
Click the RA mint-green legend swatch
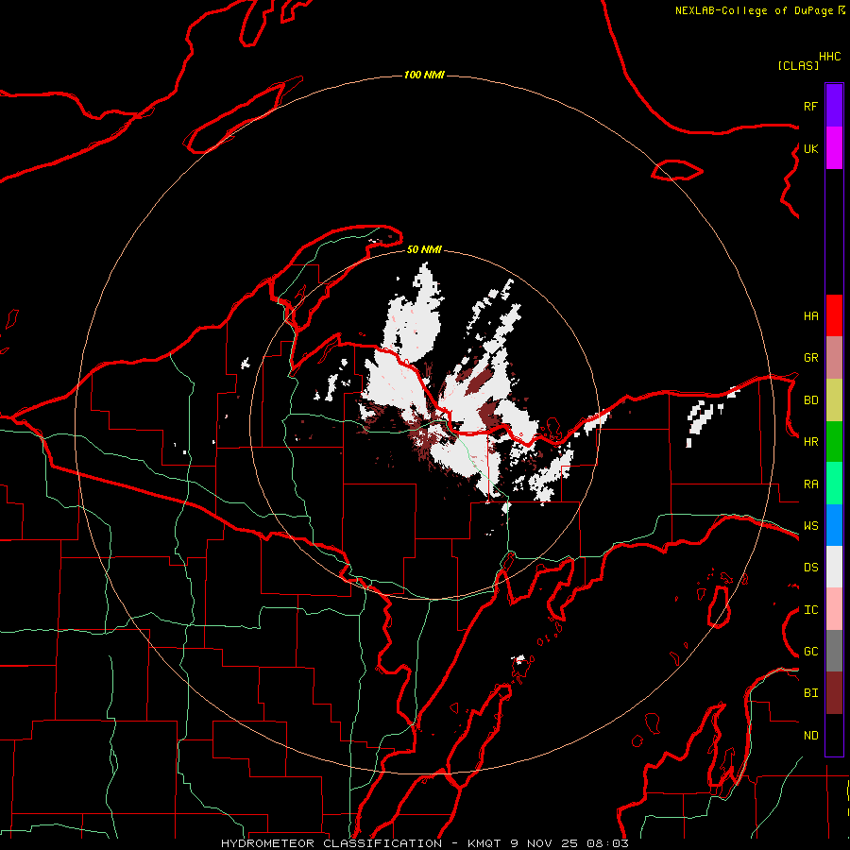pyautogui.click(x=834, y=484)
